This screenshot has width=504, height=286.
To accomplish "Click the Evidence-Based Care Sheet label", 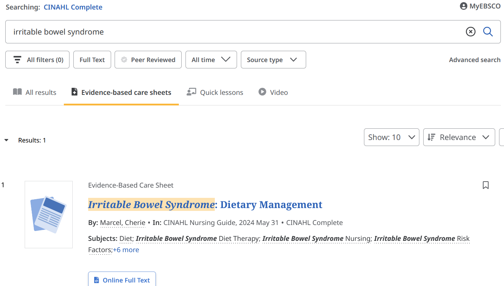I will tap(131, 185).
